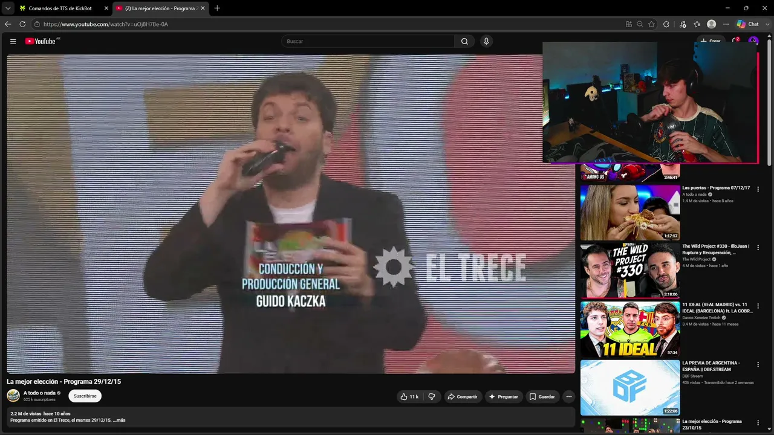Viewport: 774px width, 435px height.
Task: Like the video with 11 k likes
Action: point(409,396)
